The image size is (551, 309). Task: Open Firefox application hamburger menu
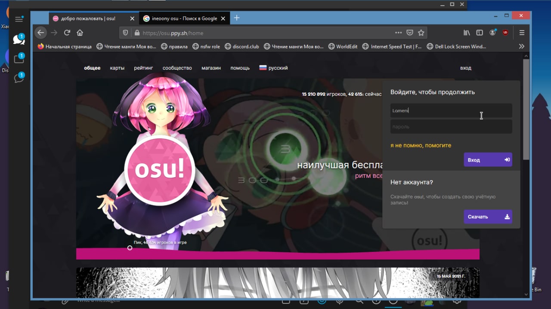522,33
